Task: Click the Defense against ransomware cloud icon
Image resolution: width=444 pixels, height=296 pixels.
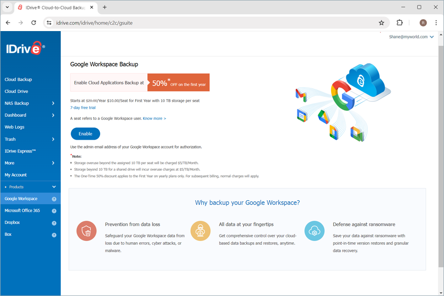Action: (314, 231)
